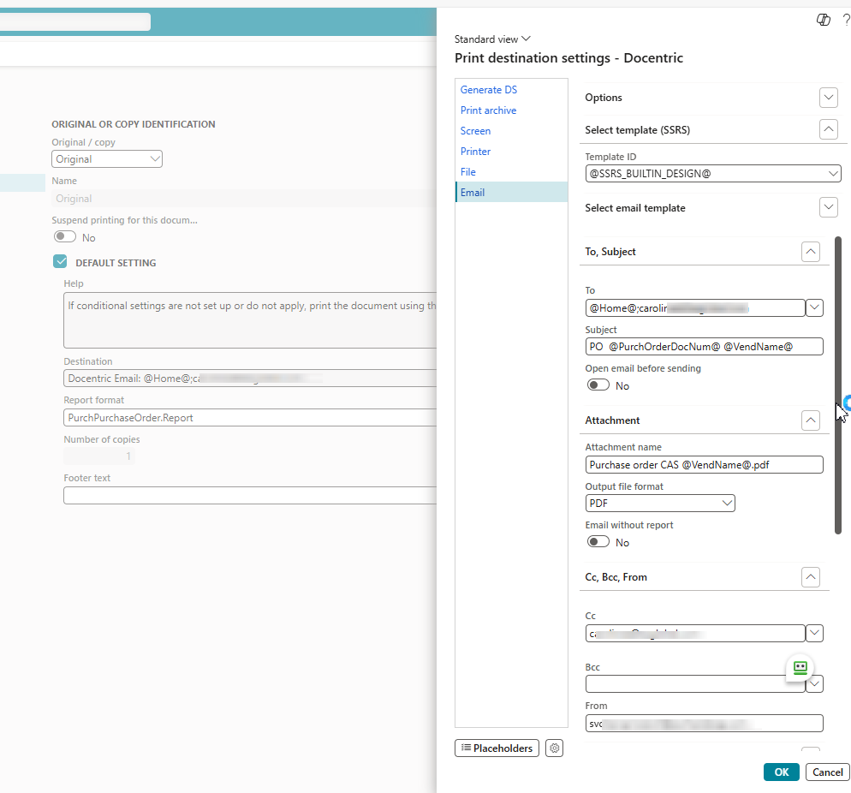Toggle Email without report switch
Screen dimensions: 851x793
(598, 542)
